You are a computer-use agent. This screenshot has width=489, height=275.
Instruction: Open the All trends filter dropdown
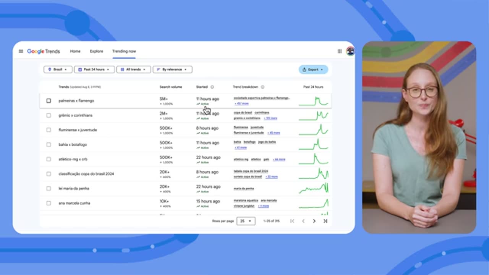tap(133, 70)
